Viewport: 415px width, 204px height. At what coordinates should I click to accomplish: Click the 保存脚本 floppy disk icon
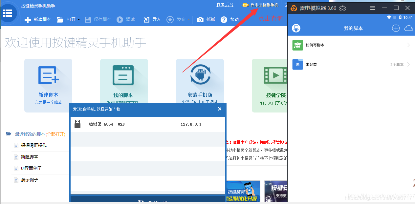point(88,20)
